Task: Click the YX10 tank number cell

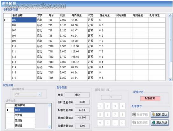Action: click(54, 46)
